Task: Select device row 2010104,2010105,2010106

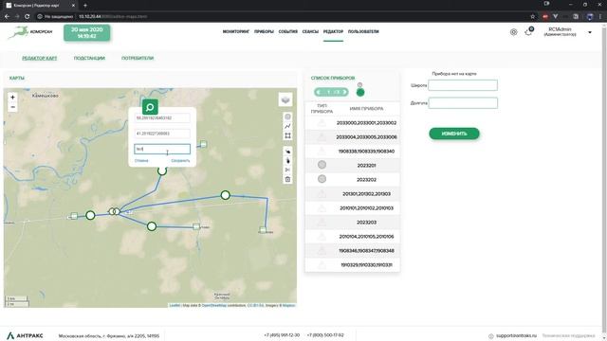Action: tap(353, 237)
